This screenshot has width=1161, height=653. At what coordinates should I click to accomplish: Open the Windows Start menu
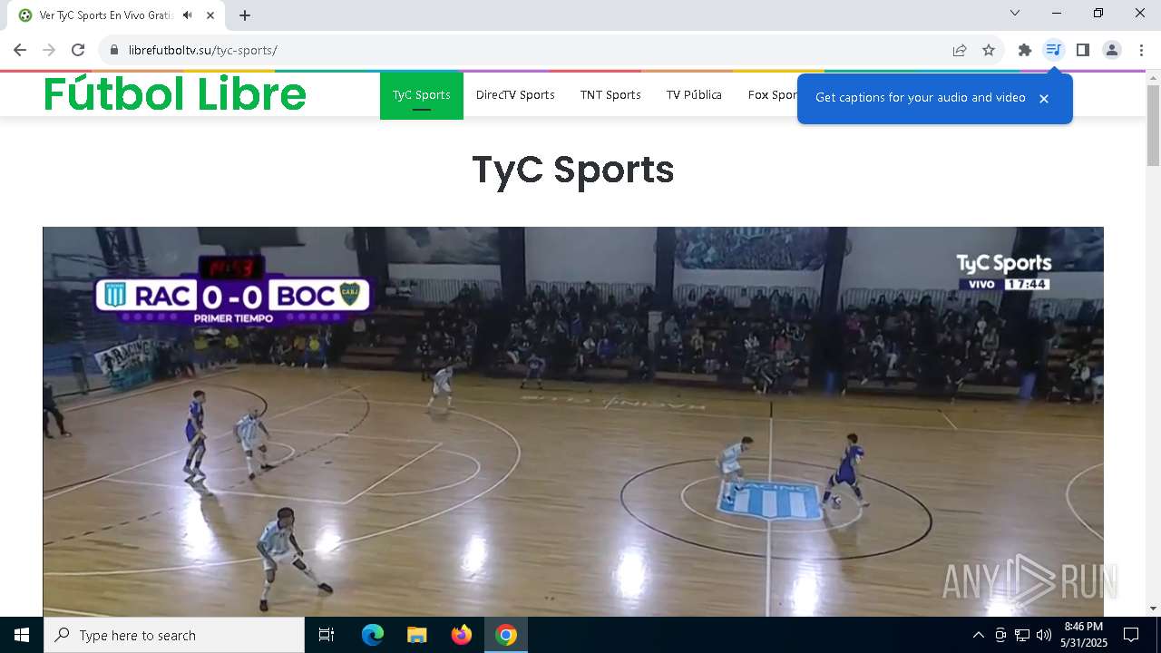pos(22,635)
